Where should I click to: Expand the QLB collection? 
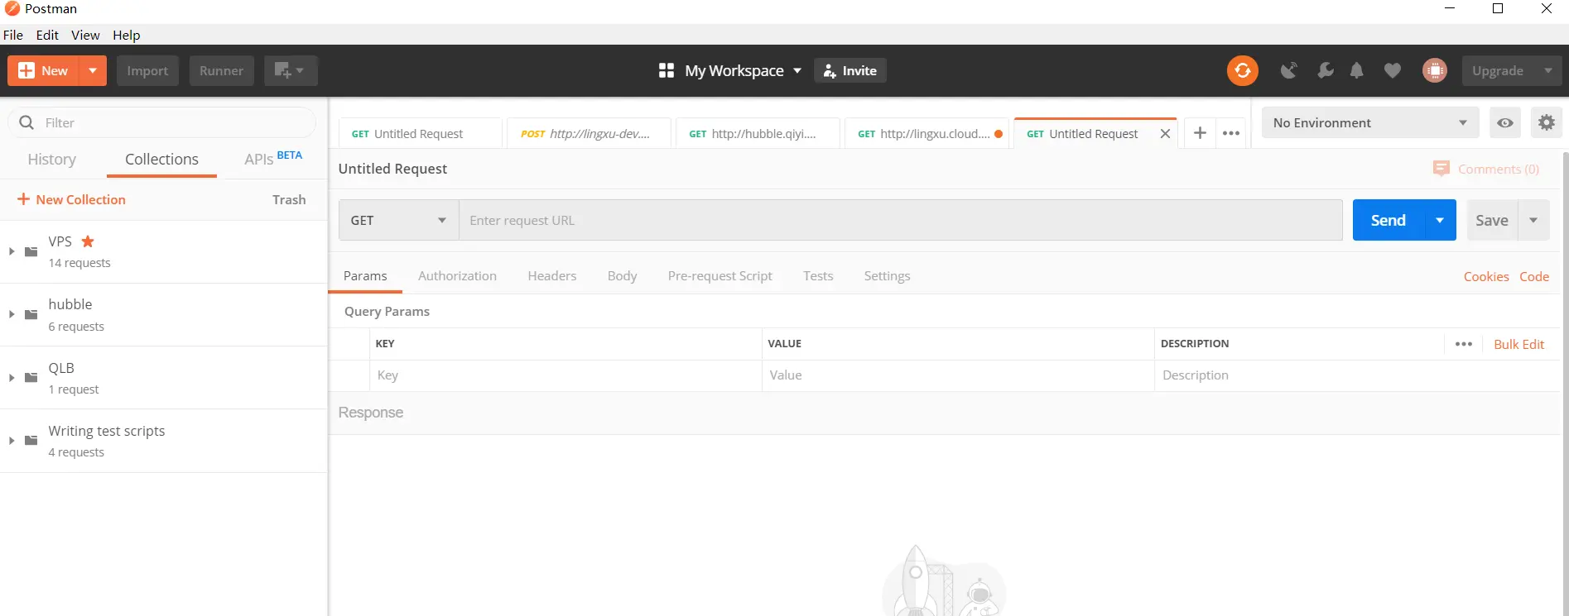(12, 377)
